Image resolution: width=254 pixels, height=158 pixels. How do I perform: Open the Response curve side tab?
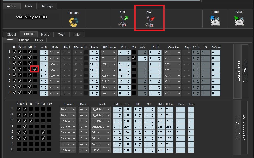(244, 128)
